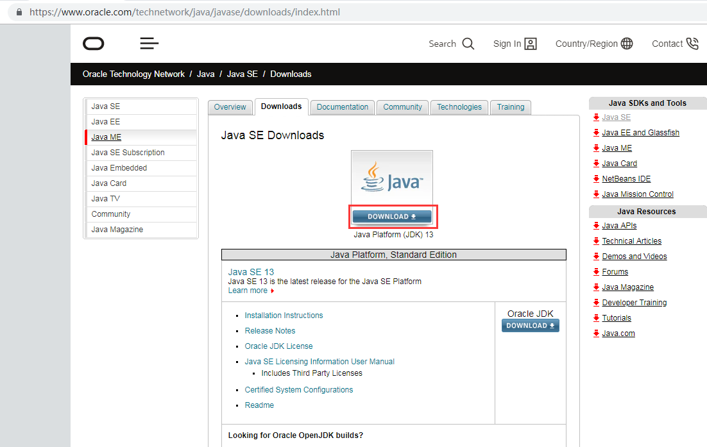This screenshot has width=707, height=447.
Task: Select Java SE in left sidebar
Action: pyautogui.click(x=141, y=106)
